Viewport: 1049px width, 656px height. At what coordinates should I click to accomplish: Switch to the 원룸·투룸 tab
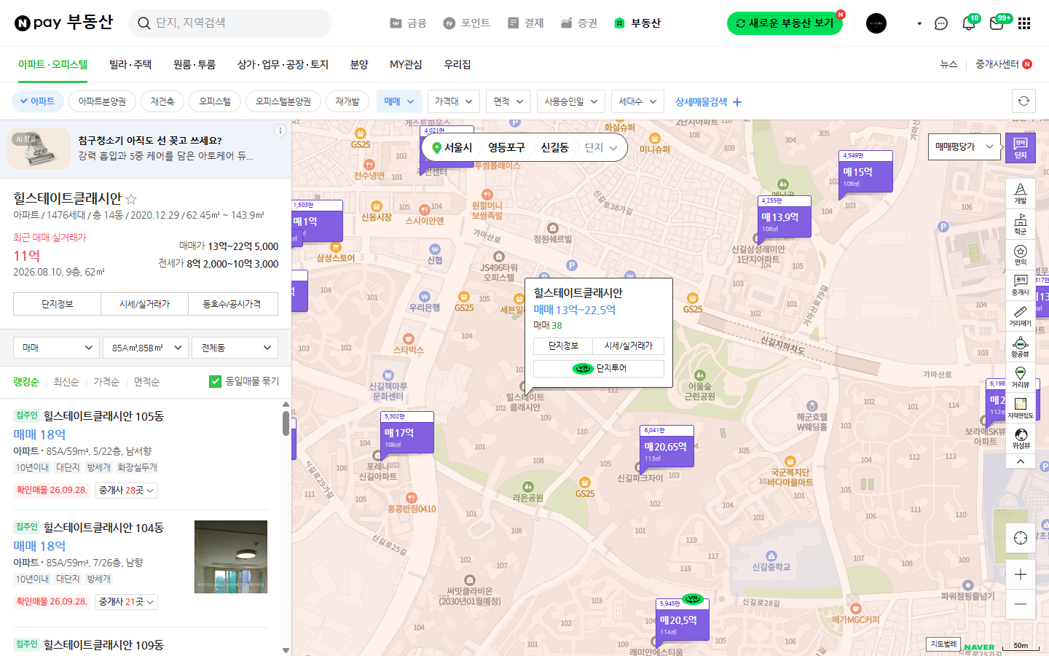tap(195, 65)
